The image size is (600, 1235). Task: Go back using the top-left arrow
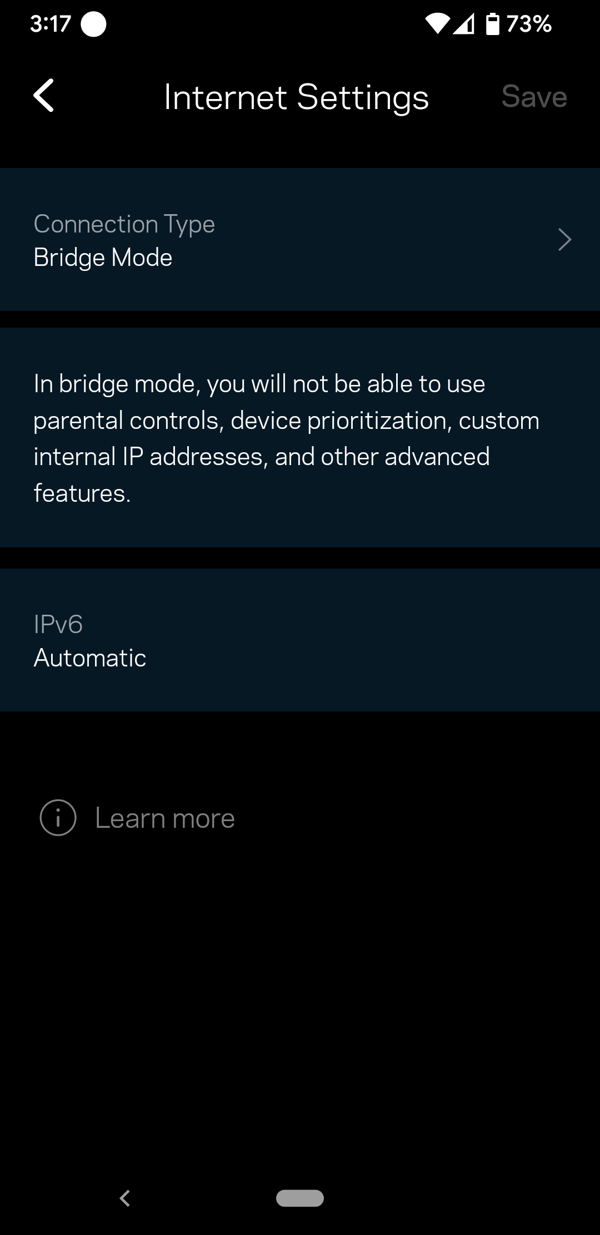[44, 96]
